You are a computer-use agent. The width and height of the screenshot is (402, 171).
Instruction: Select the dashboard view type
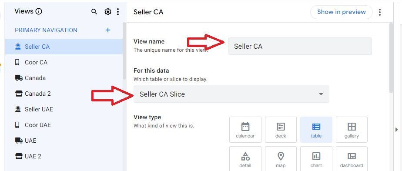(352, 159)
